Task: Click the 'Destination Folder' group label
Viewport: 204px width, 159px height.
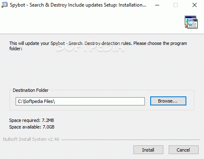Action: coord(31,90)
